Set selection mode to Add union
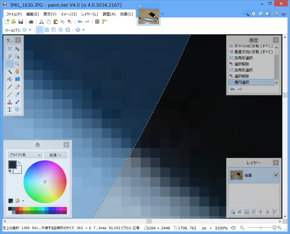Viewport: 290px width, 234px height. (47, 30)
